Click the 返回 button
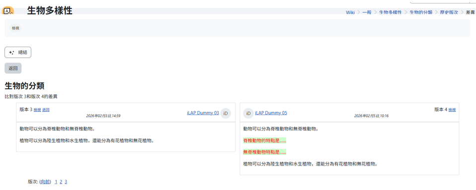Image resolution: width=476 pixels, height=190 pixels. 13,68
